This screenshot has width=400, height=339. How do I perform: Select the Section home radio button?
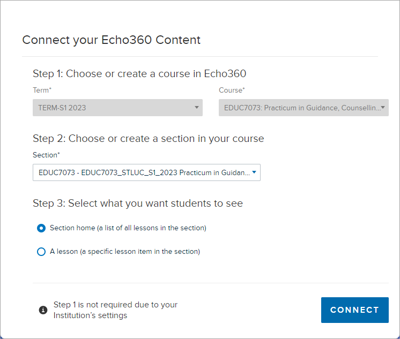click(x=41, y=228)
